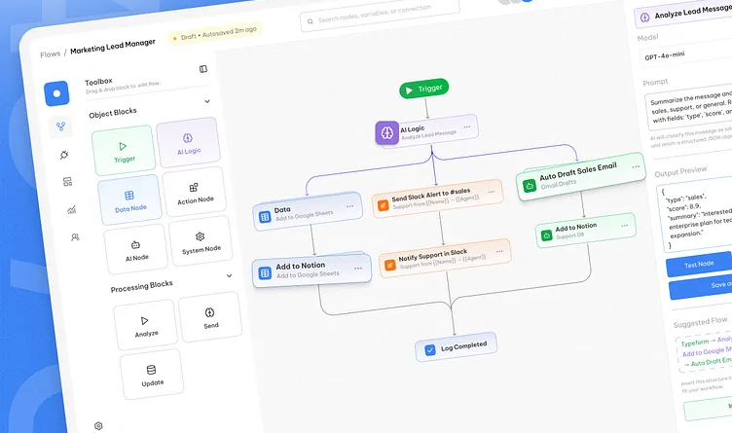The image size is (732, 433).
Task: Open the settings gear at sidebar bottom
Action: point(98,426)
